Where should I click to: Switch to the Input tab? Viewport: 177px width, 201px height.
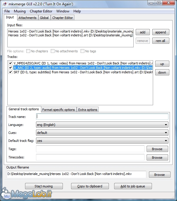[x=10, y=17]
